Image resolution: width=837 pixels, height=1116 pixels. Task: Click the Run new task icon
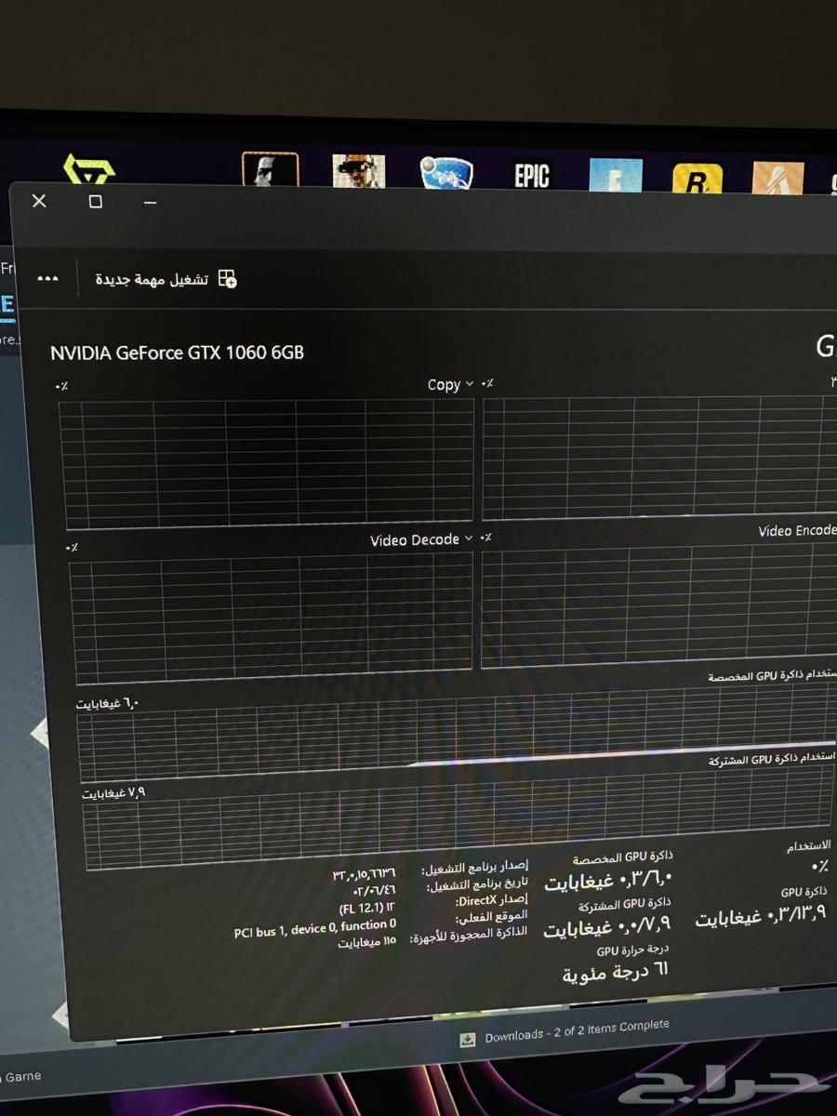coord(227,279)
